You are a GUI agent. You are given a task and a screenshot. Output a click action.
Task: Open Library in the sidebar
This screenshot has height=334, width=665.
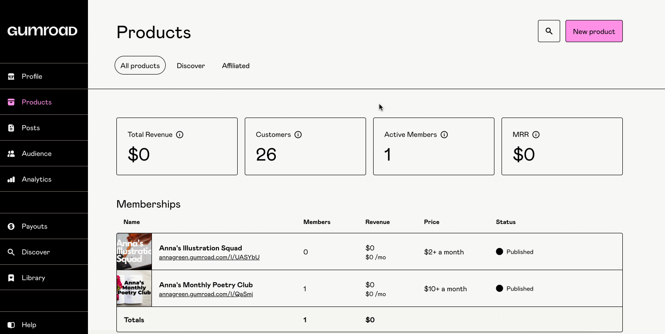(33, 278)
